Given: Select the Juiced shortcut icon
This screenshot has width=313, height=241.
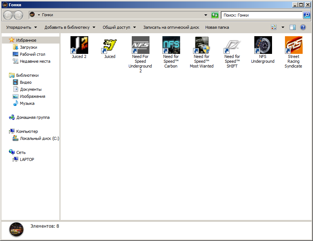Looking at the screenshot, I should click(110, 45).
